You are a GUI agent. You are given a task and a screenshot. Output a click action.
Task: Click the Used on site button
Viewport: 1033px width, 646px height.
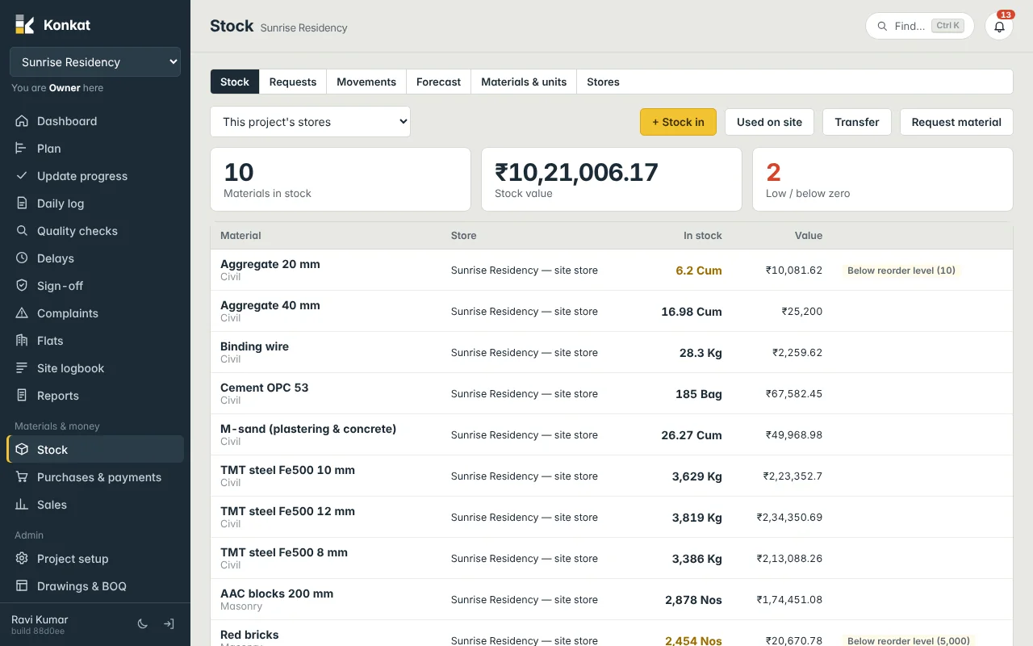[x=769, y=122]
